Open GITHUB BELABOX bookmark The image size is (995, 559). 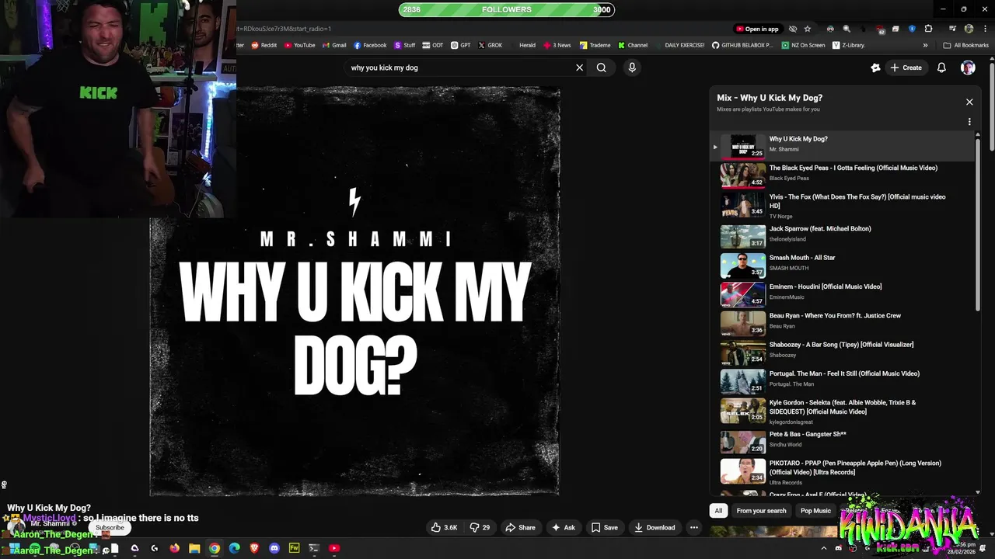point(742,45)
